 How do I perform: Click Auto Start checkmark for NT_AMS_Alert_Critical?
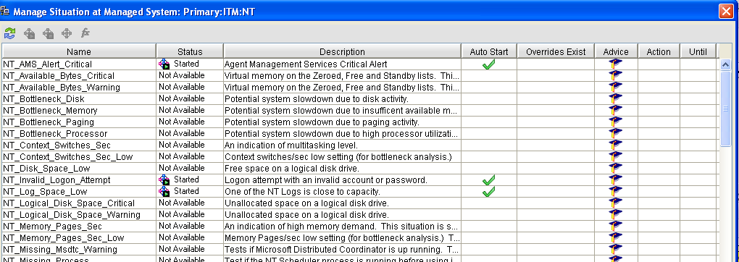(x=489, y=64)
